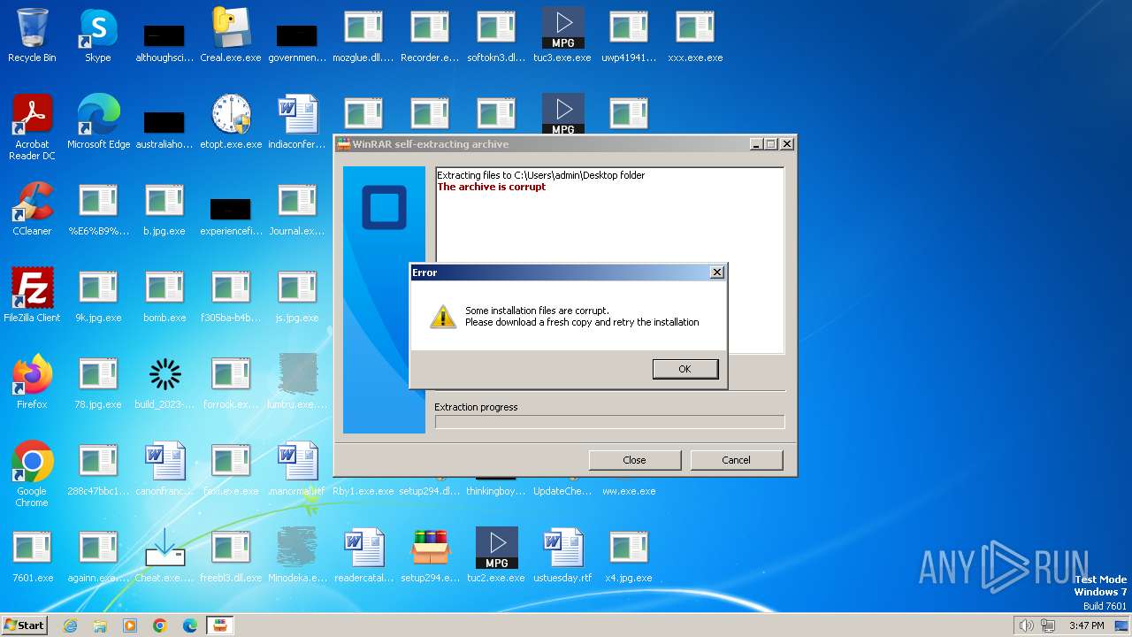Viewport: 1132px width, 637px height.
Task: Open x4.jpg.exe desktop file
Action: pyautogui.click(x=629, y=556)
